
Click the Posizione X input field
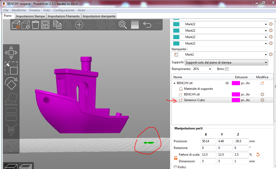pos(208,141)
